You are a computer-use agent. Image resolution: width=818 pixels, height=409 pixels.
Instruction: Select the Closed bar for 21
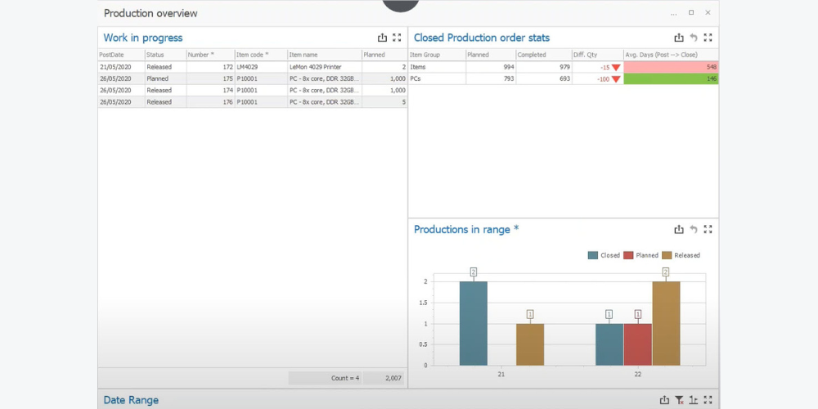(473, 323)
